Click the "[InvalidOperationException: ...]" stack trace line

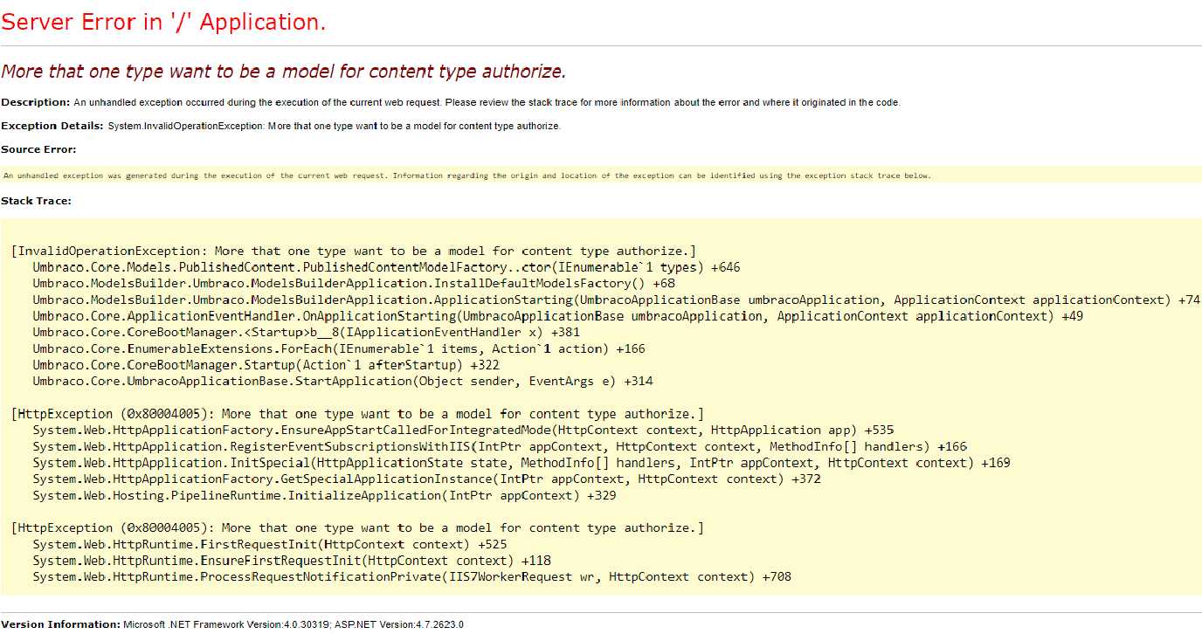click(x=354, y=251)
